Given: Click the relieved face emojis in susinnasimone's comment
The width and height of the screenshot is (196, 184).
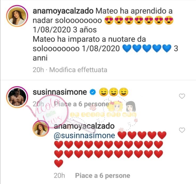Looking at the screenshot, I should (x=113, y=92).
